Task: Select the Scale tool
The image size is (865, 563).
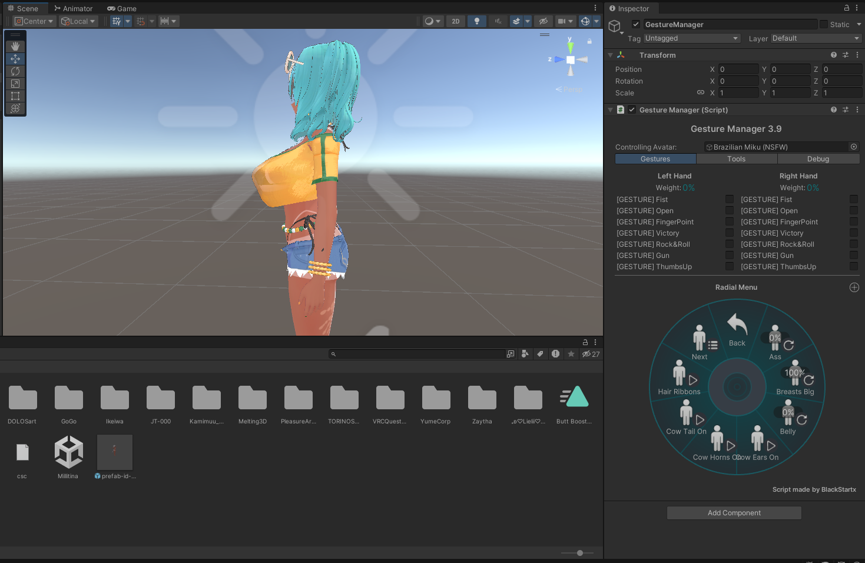Action: click(x=15, y=83)
